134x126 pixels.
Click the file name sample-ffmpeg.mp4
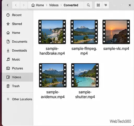(x=84, y=51)
